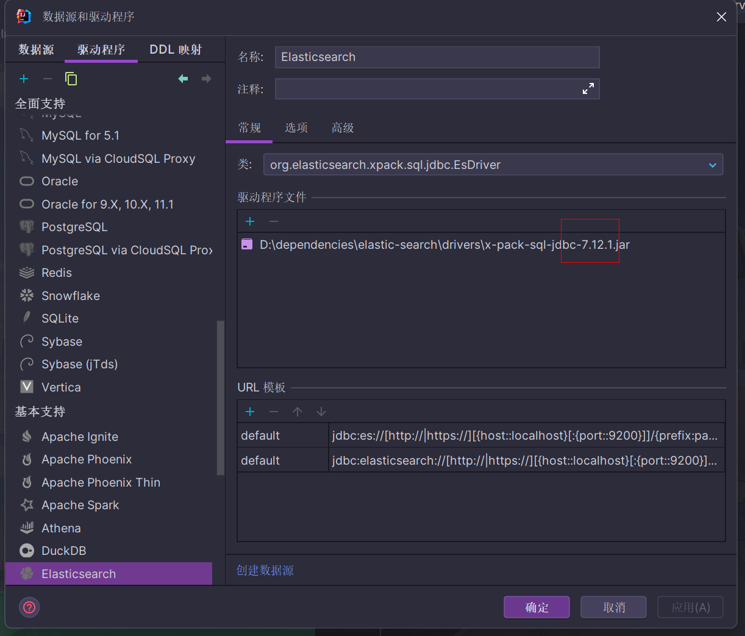This screenshot has height=636, width=745.
Task: Switch to the 驱动程序 tab
Action: click(x=101, y=50)
